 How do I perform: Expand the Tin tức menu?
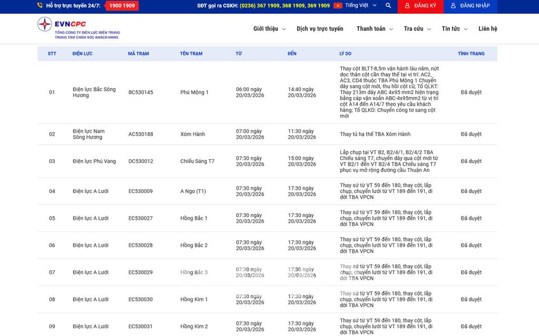click(x=454, y=29)
